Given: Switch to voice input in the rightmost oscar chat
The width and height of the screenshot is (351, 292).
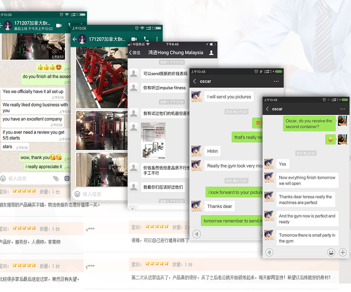Looking at the screenshot, I should (269, 252).
